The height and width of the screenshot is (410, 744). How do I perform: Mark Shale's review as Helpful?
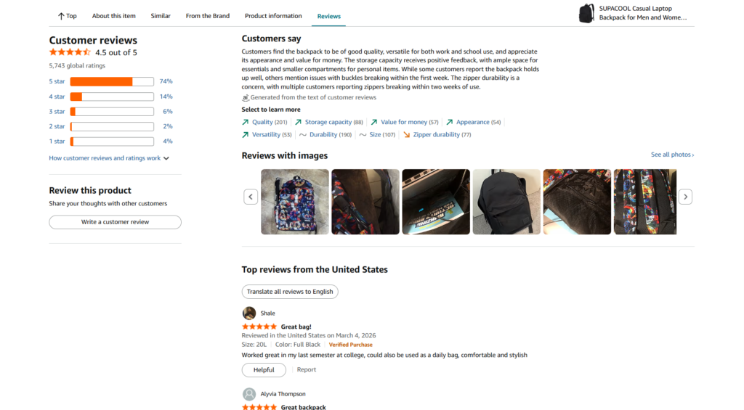coord(264,370)
